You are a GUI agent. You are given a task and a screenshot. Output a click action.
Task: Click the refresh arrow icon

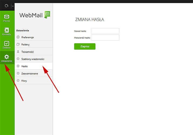click(x=6, y=6)
